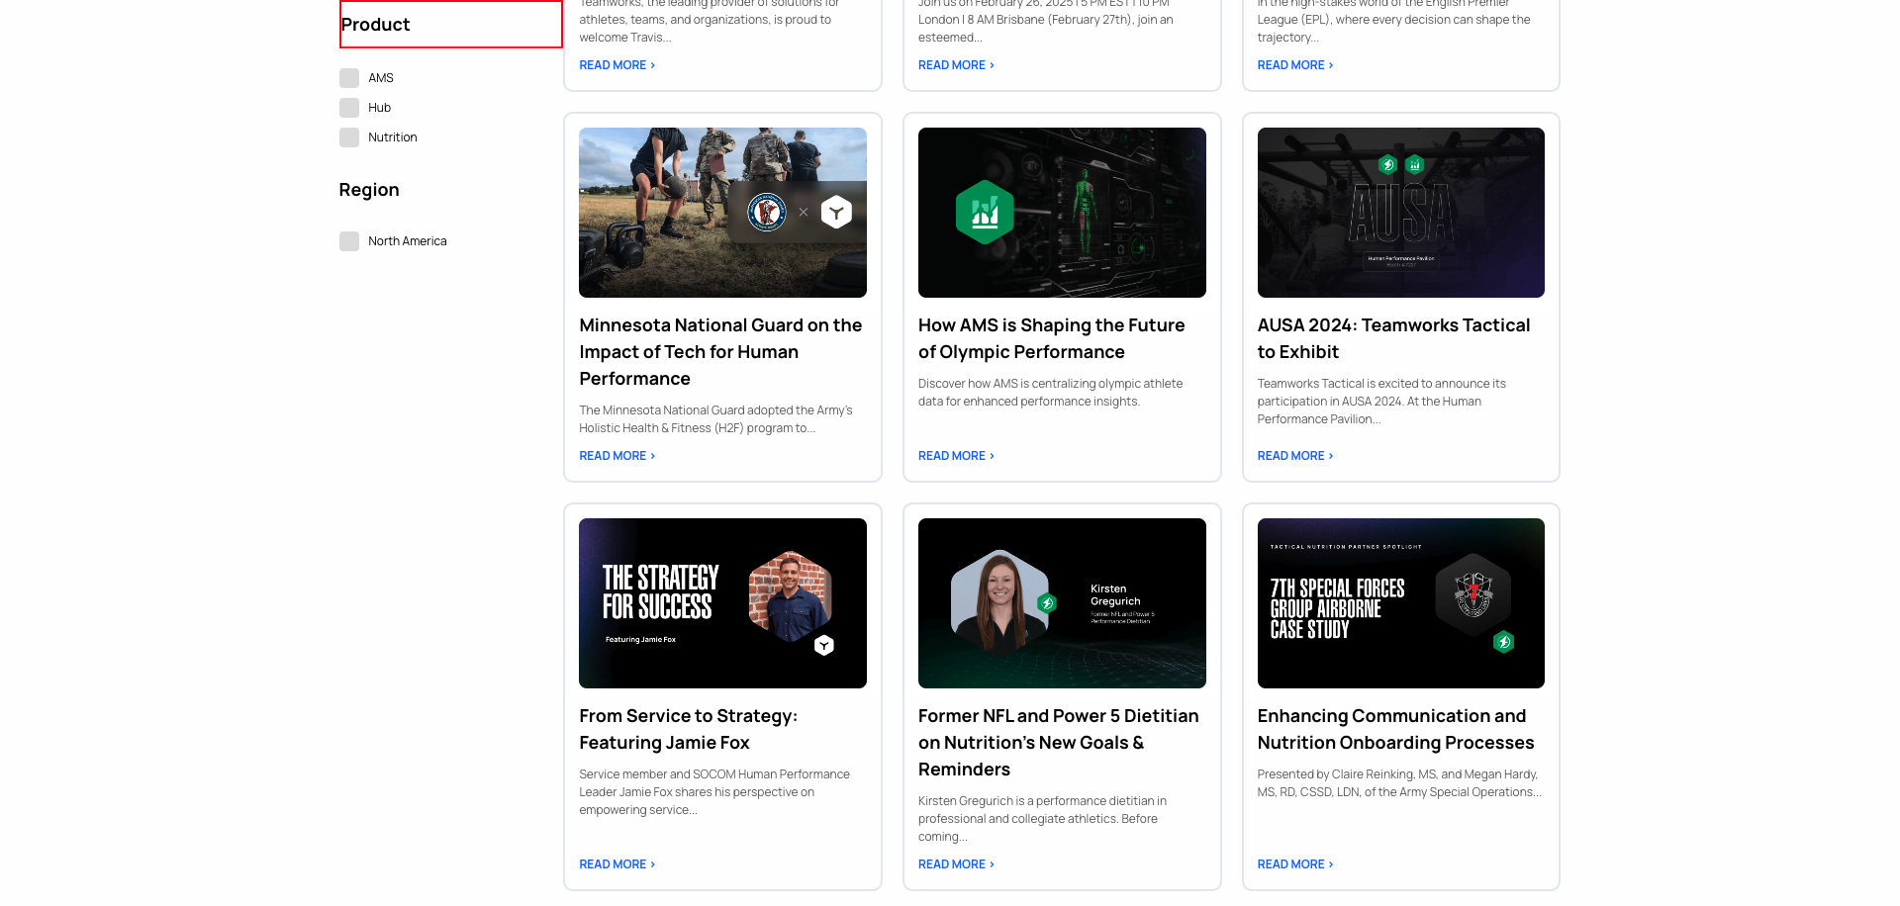Screen dimensions: 1900x906
Task: Click the Strategy for Success video thumbnail
Action: tap(722, 602)
